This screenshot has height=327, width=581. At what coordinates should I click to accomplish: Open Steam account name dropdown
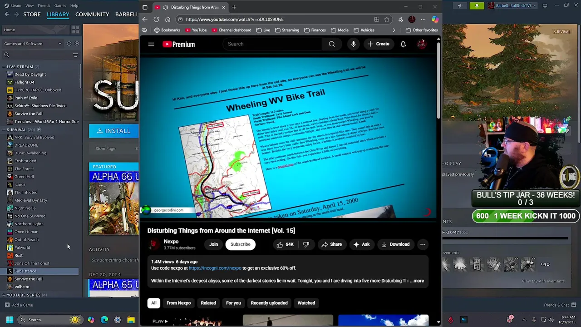(x=512, y=5)
